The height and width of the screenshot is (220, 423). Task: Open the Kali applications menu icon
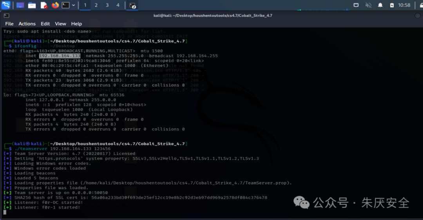click(5, 5)
